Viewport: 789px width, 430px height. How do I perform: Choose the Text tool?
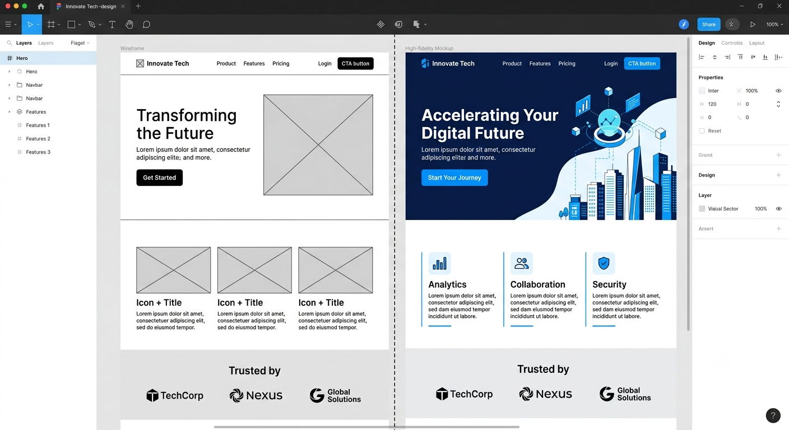(x=112, y=25)
